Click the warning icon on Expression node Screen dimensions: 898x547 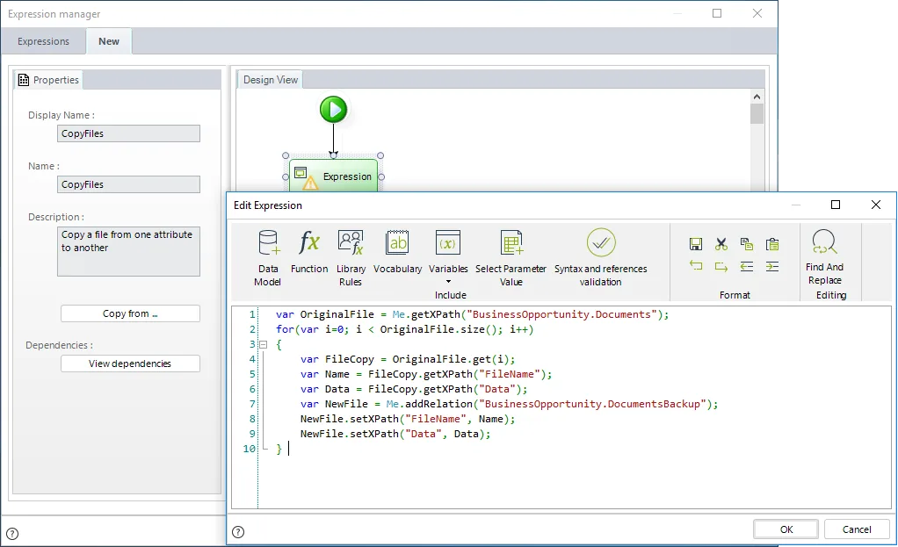(310, 184)
